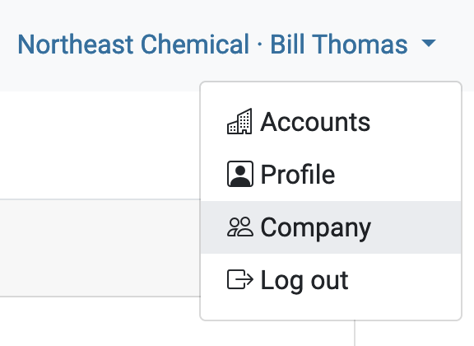Click the Bill Thomas user name
This screenshot has width=474, height=346.
[x=339, y=44]
